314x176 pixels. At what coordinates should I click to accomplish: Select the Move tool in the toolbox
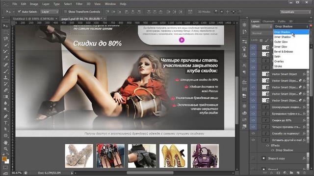(5, 26)
